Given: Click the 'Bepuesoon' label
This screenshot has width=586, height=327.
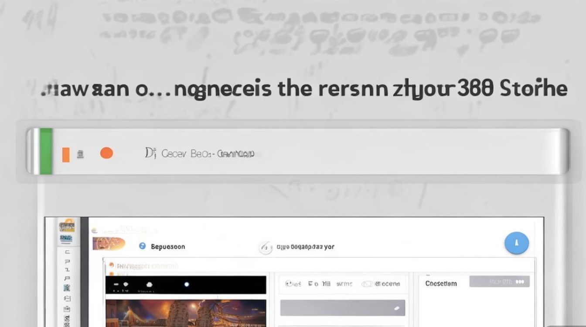Looking at the screenshot, I should [x=168, y=247].
